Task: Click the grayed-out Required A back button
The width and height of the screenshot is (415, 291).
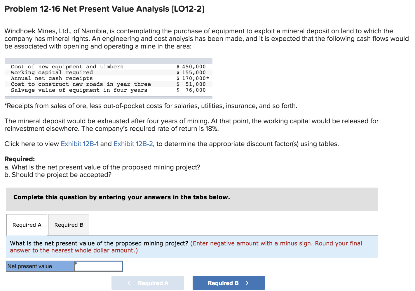Action: point(147,283)
